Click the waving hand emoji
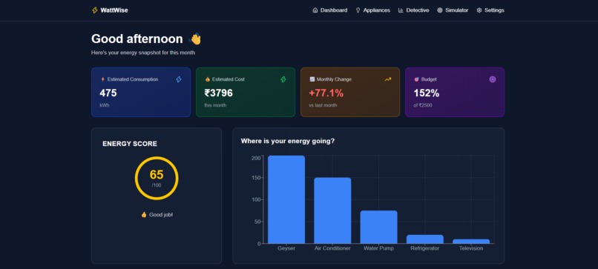Image resolution: width=598 pixels, height=269 pixels. point(195,39)
